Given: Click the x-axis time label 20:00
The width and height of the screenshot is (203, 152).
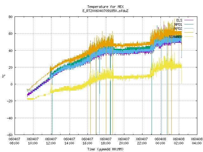Looking at the screenshot, I should 124,143.
